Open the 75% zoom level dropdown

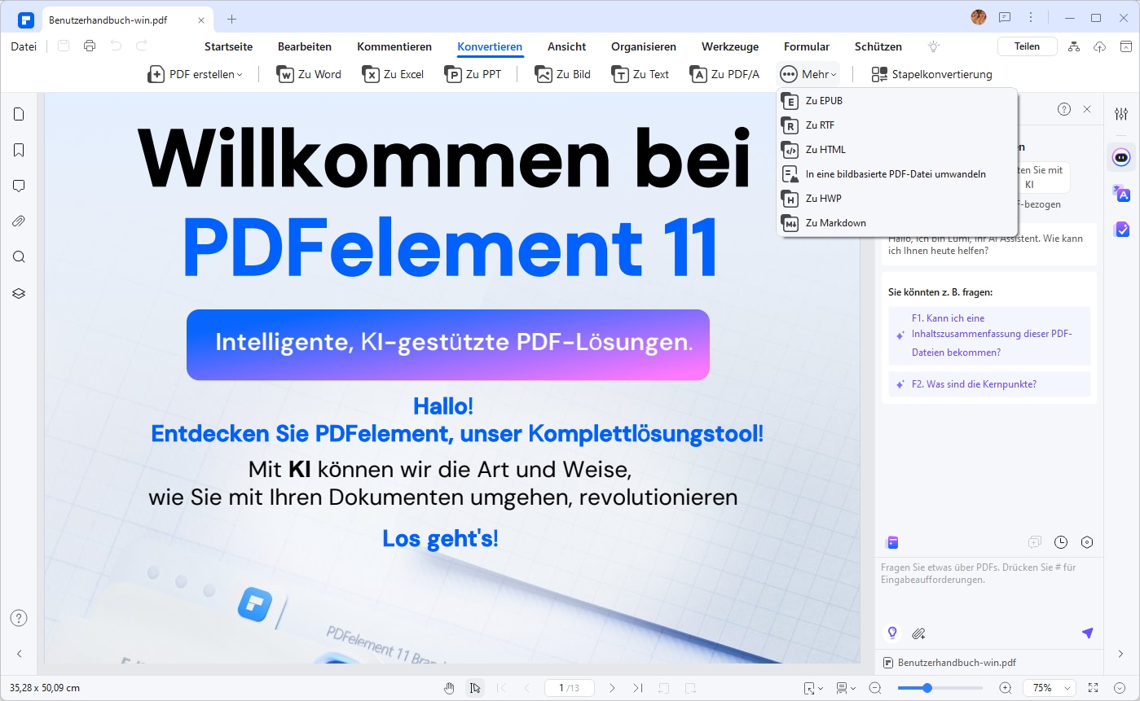click(1050, 688)
